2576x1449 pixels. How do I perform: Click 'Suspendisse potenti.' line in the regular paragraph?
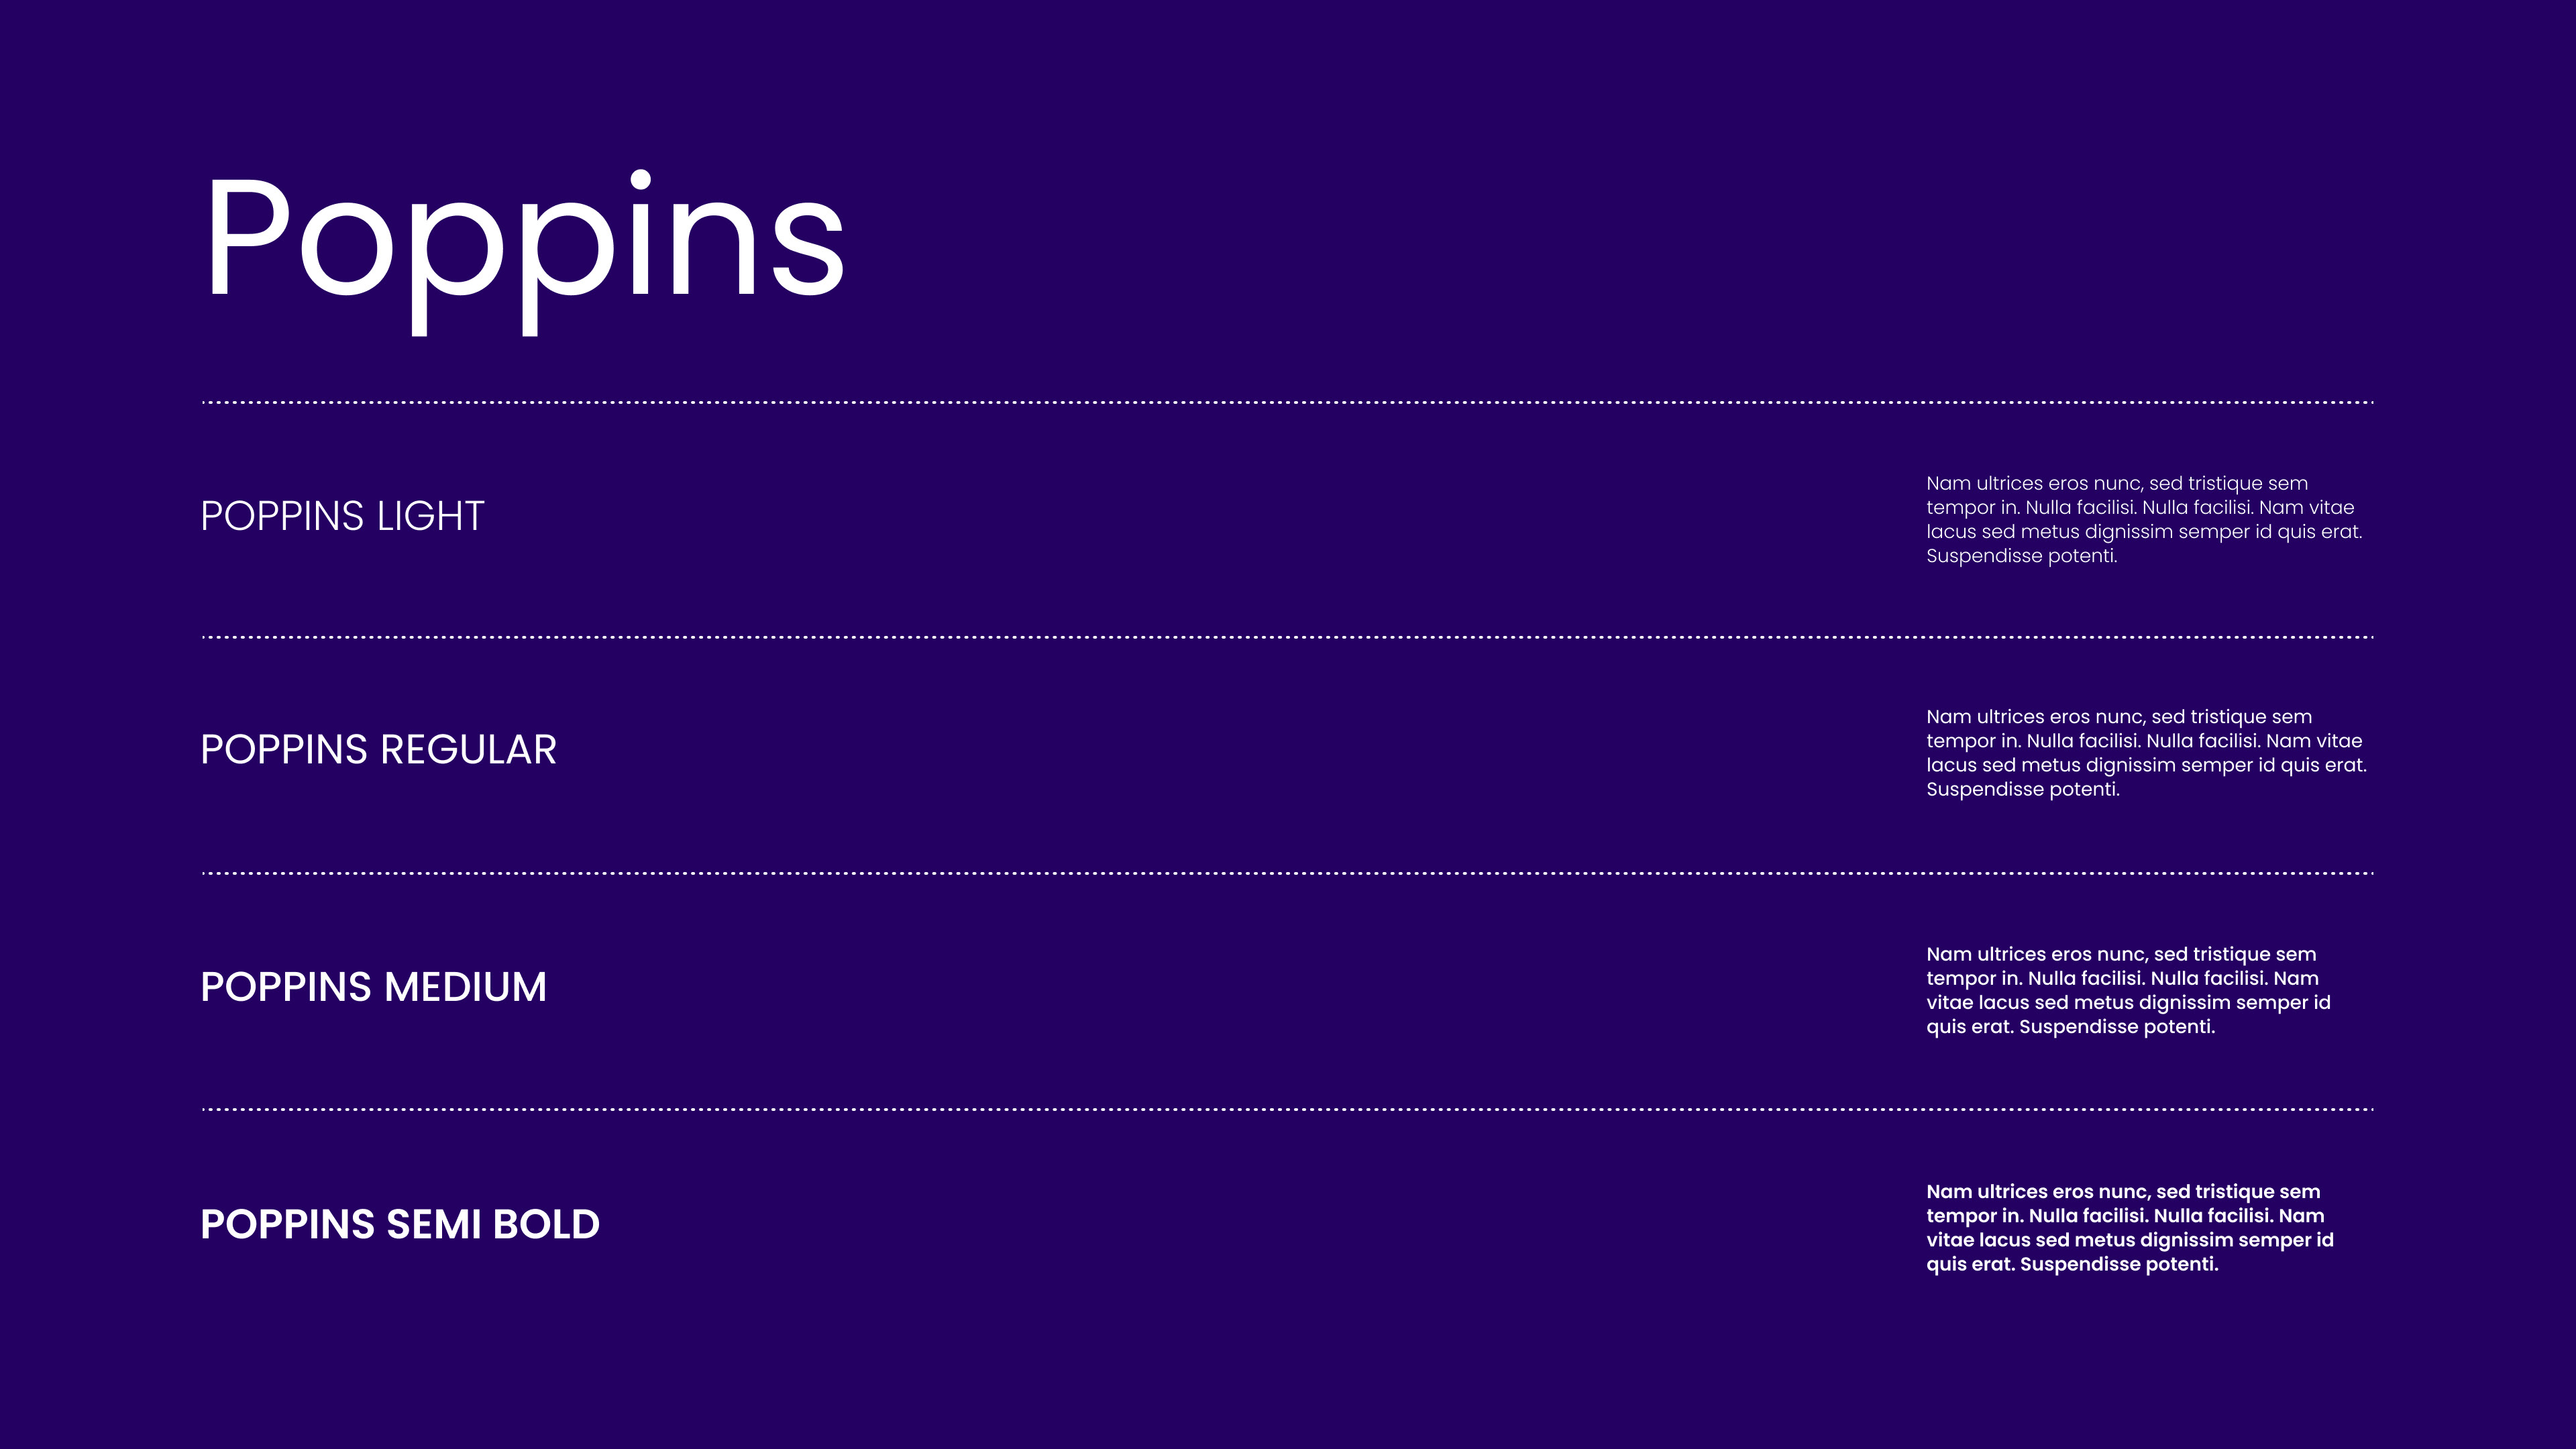pos(2022,790)
